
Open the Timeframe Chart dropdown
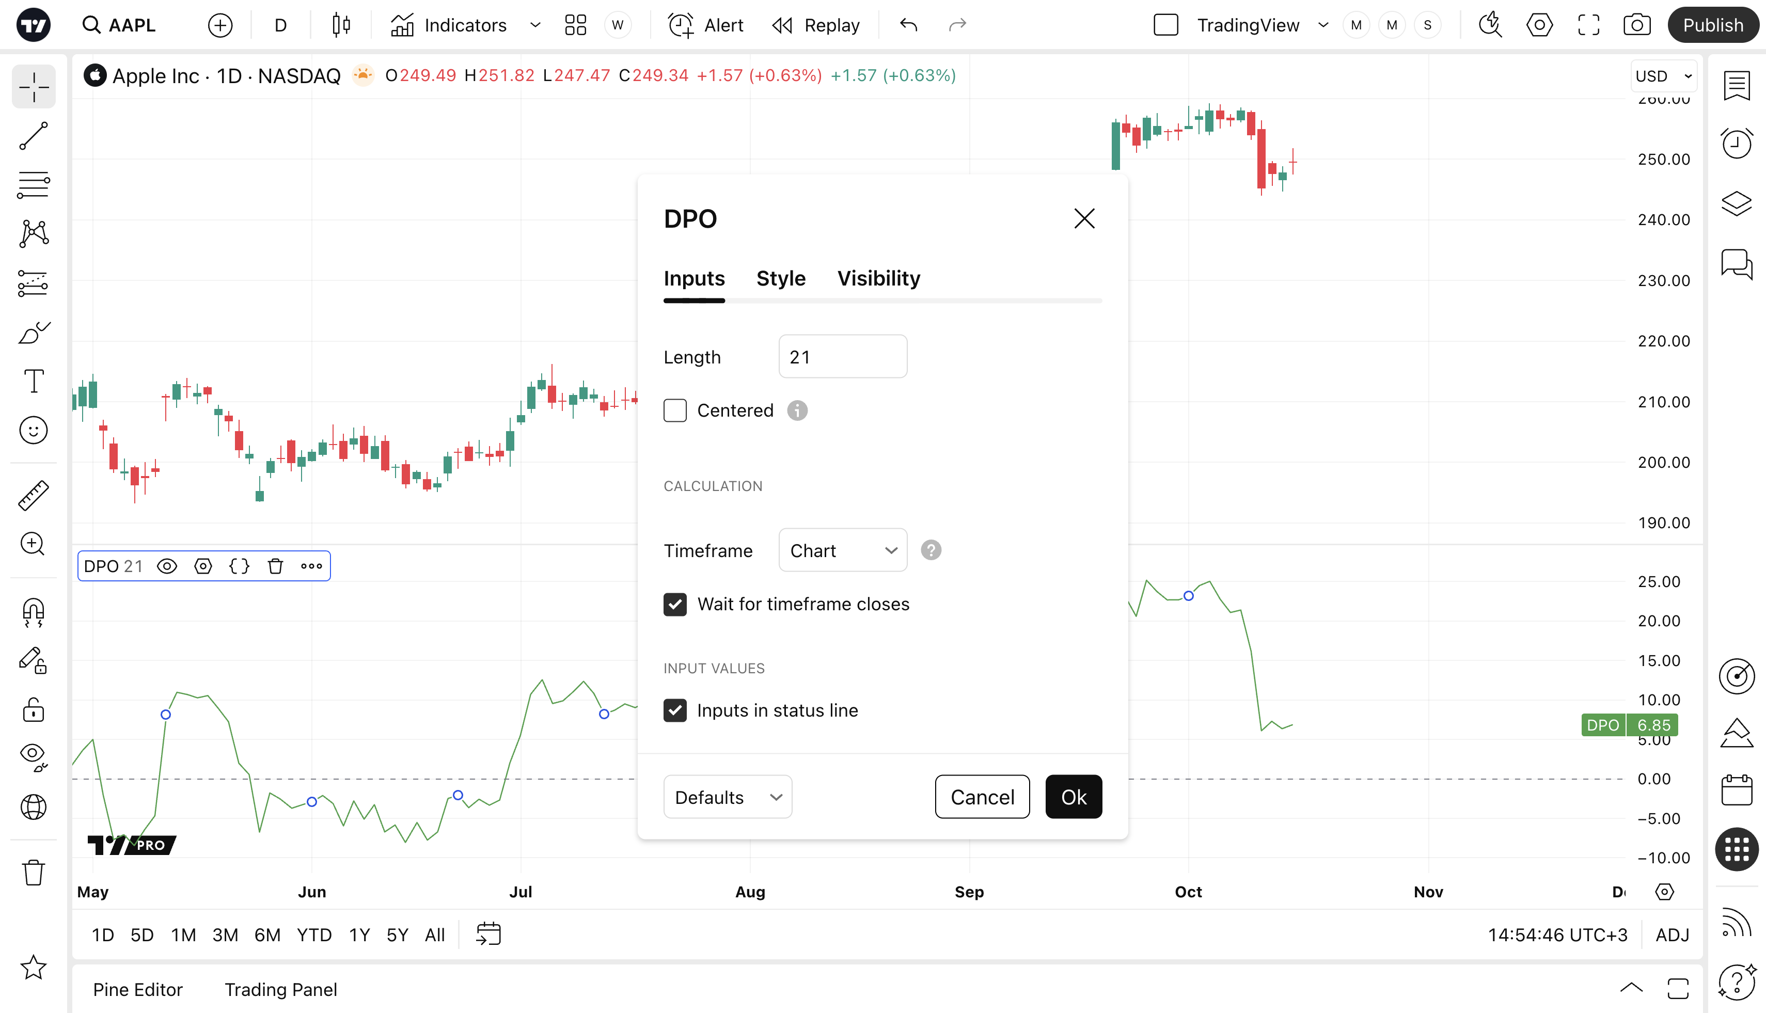(x=843, y=550)
